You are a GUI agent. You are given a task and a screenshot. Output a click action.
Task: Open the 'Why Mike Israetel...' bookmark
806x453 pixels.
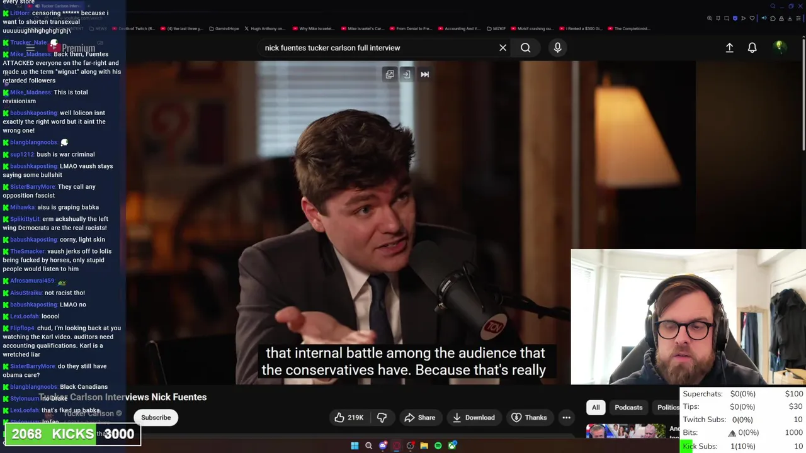(x=313, y=28)
